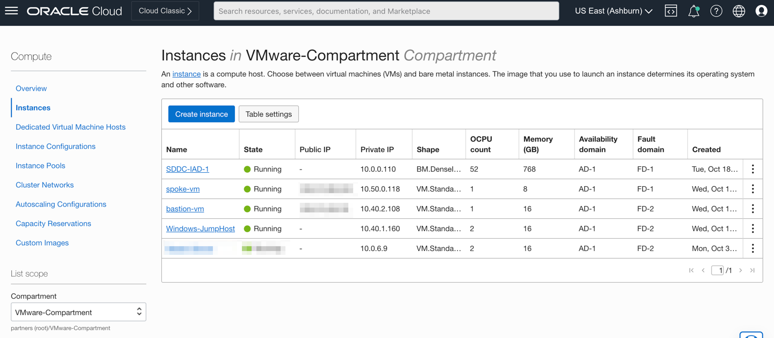Open the user profile avatar menu

(761, 10)
